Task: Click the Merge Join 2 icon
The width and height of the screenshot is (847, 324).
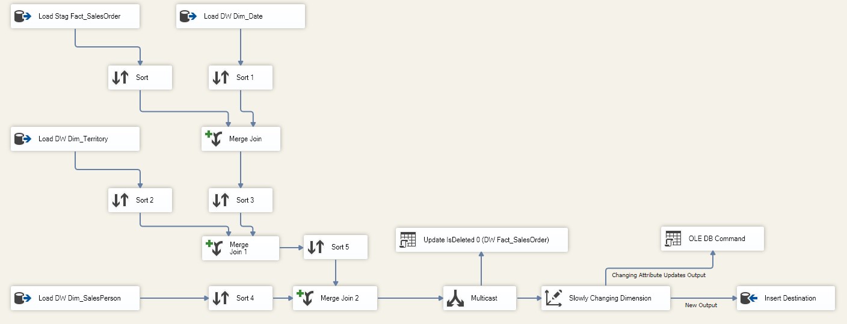Action: coord(304,298)
